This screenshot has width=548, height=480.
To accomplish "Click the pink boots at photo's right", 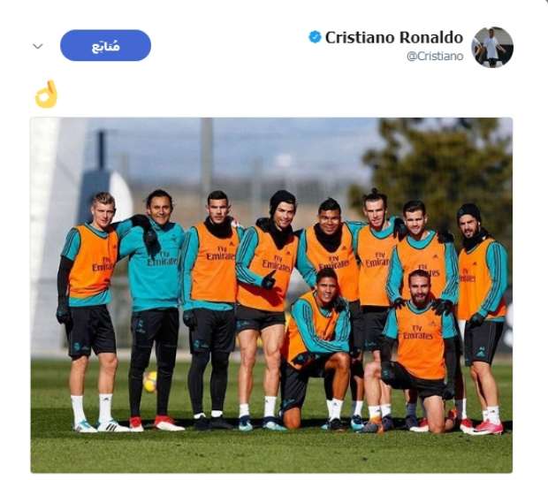I will pyautogui.click(x=484, y=427).
